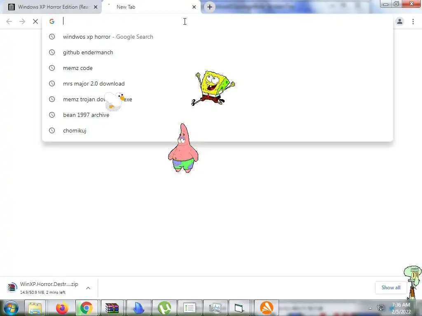Click the jumping SpongeBob character
This screenshot has width=422, height=316.
(213, 88)
